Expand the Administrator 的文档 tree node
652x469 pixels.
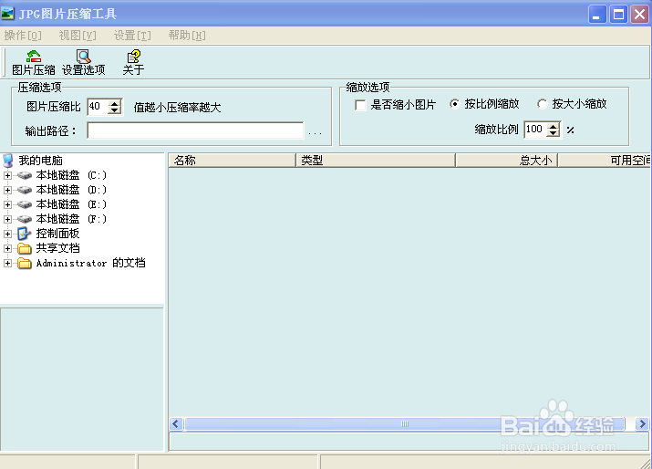(7, 263)
